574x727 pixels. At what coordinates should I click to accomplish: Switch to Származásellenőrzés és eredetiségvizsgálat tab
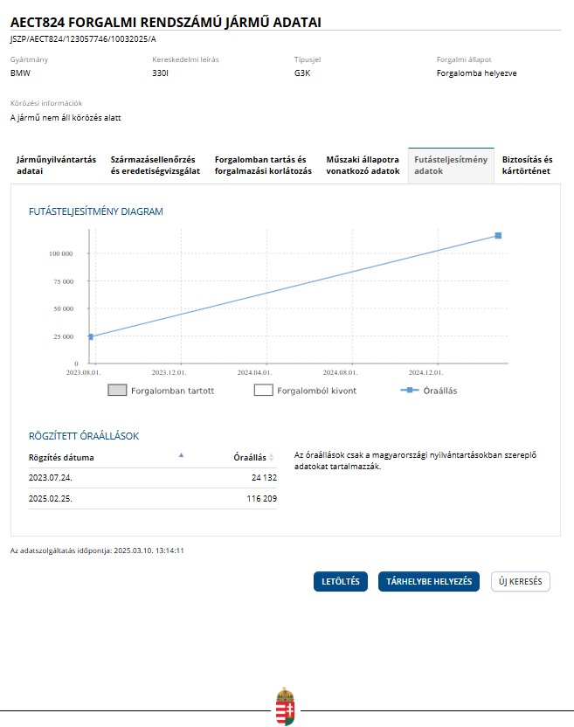pyautogui.click(x=156, y=165)
